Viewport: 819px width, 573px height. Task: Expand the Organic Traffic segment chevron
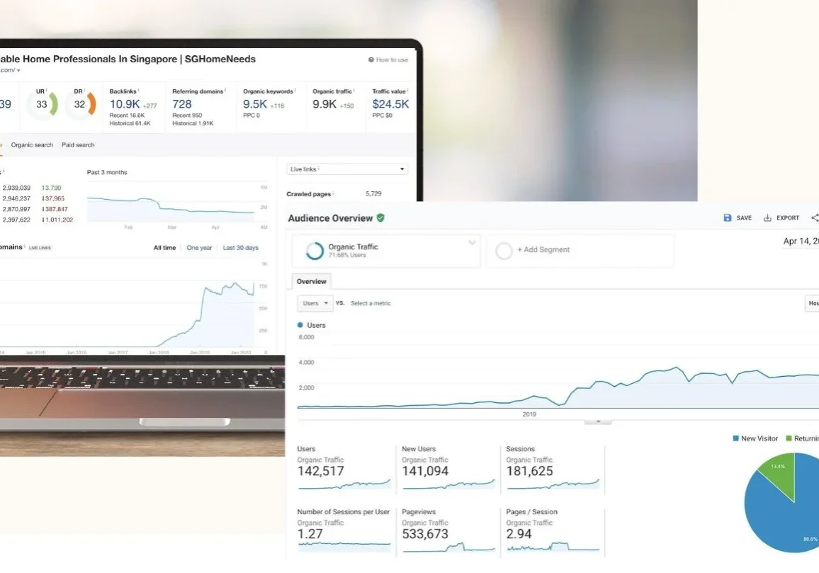point(472,243)
